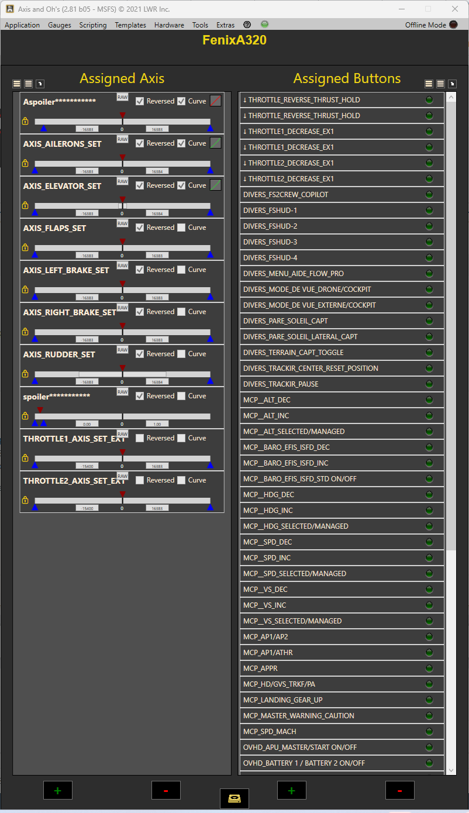Click the AXIS_ELEVATOR_SET slider track

(122, 206)
